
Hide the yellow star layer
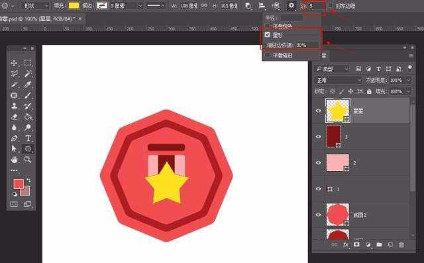[x=318, y=110]
